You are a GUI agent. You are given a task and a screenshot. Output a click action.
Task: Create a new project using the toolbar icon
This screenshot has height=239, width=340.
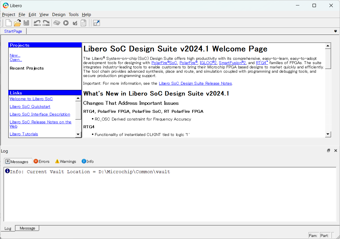pyautogui.click(x=8, y=23)
